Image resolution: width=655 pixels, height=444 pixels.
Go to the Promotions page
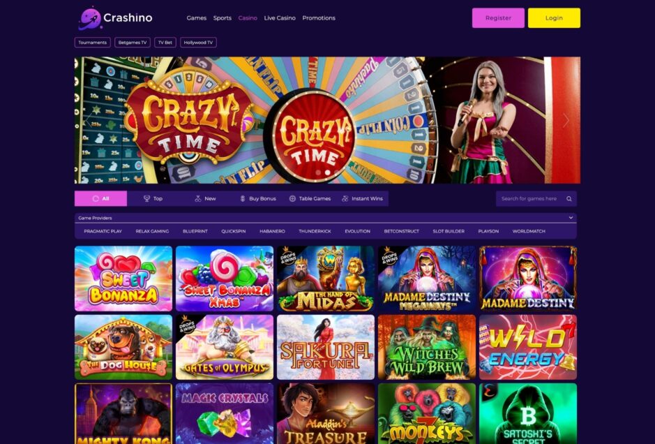(319, 18)
